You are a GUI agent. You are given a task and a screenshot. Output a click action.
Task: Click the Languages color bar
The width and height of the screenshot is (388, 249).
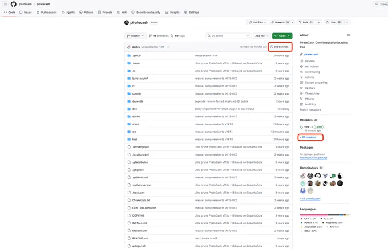325,215
